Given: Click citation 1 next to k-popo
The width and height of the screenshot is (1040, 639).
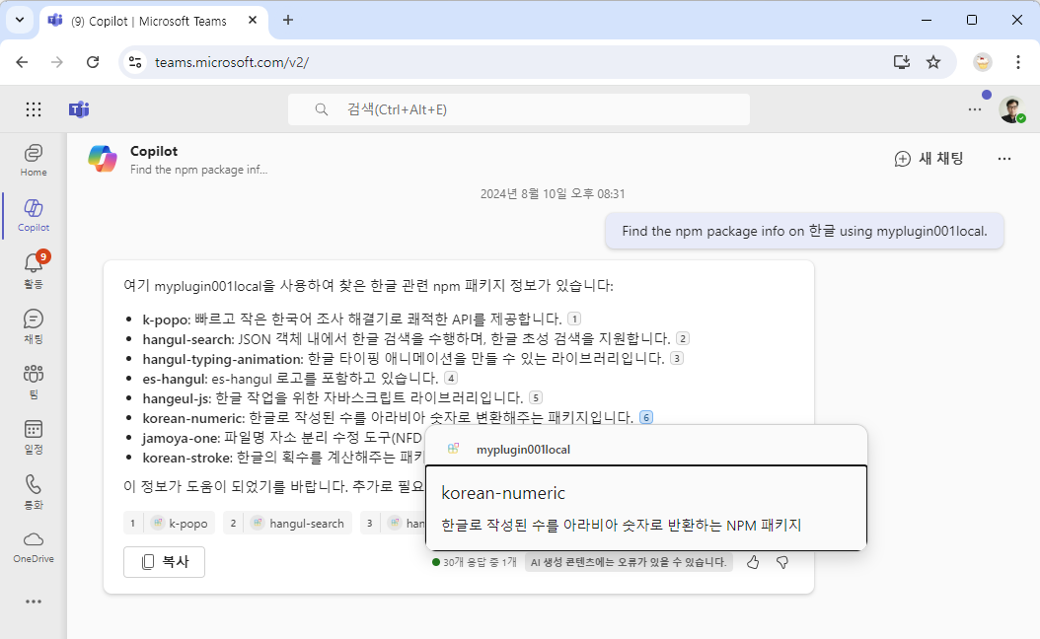Looking at the screenshot, I should point(574,319).
